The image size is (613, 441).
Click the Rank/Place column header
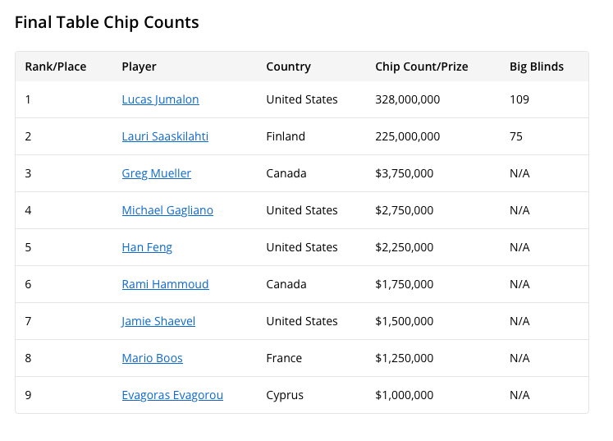point(56,67)
